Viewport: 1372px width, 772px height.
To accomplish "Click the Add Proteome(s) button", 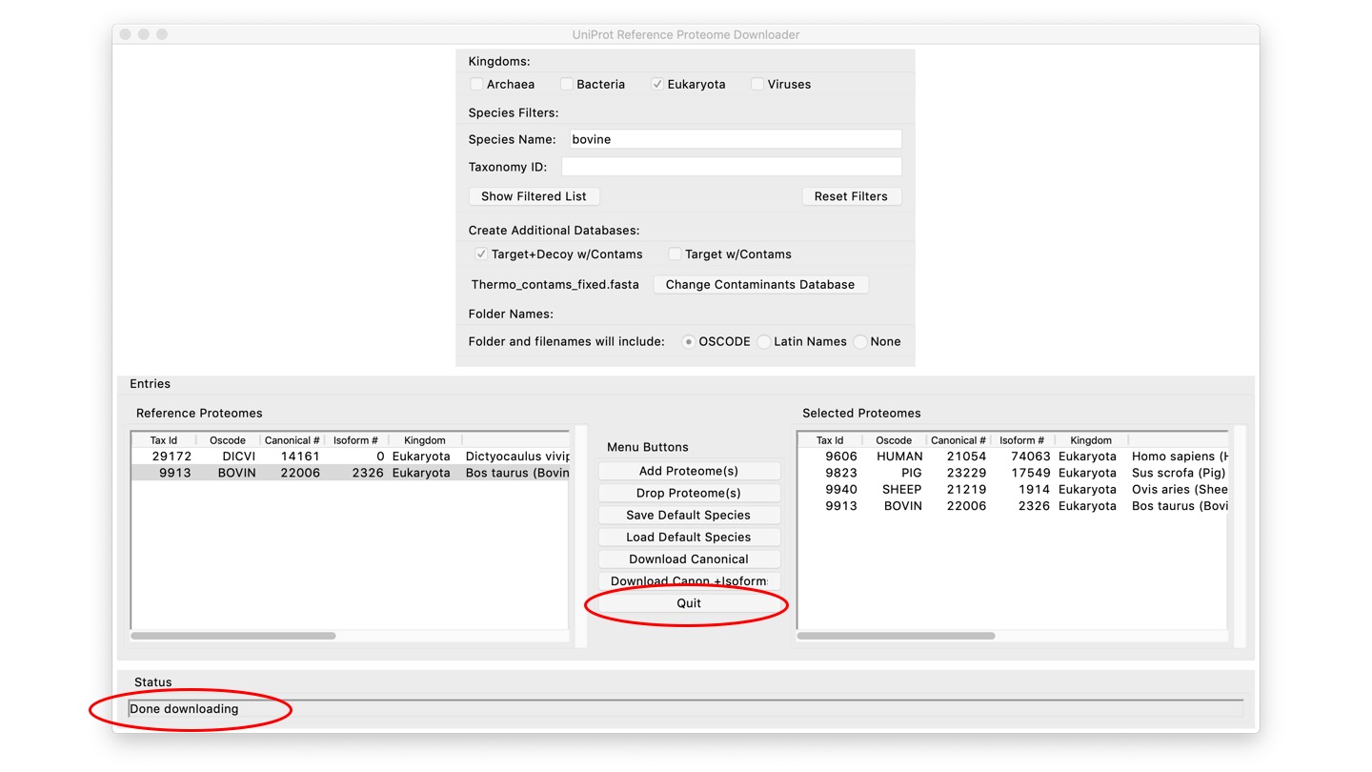I will click(689, 471).
